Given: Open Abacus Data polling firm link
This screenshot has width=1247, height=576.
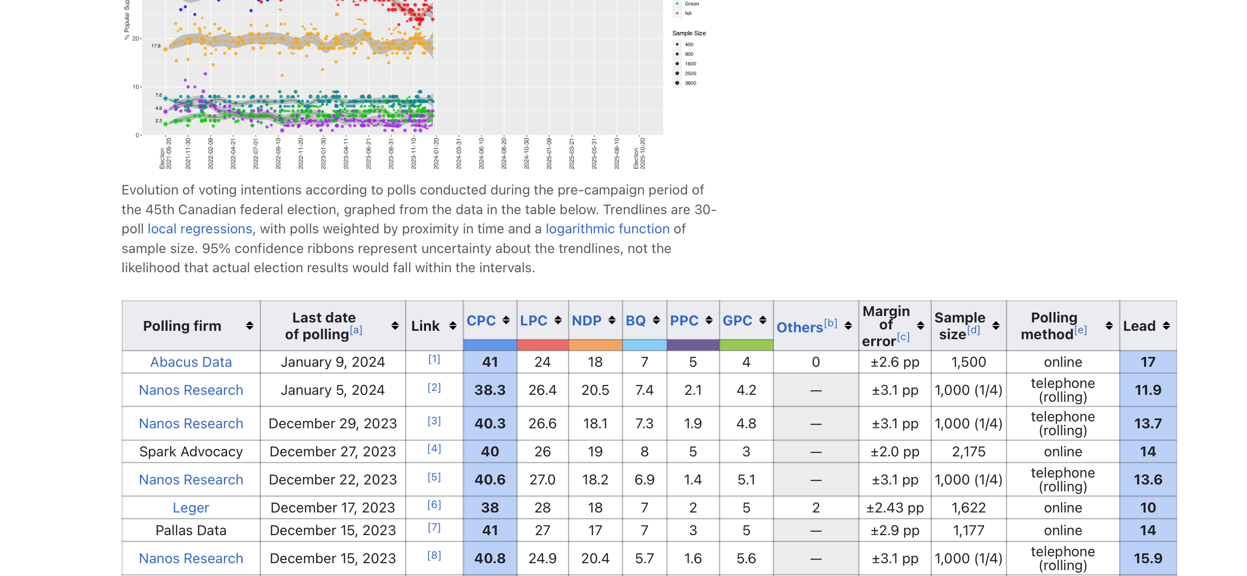Looking at the screenshot, I should [x=191, y=362].
